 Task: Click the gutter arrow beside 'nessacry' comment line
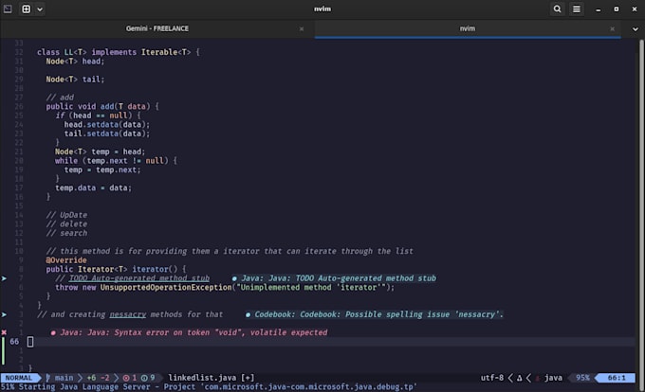4,314
